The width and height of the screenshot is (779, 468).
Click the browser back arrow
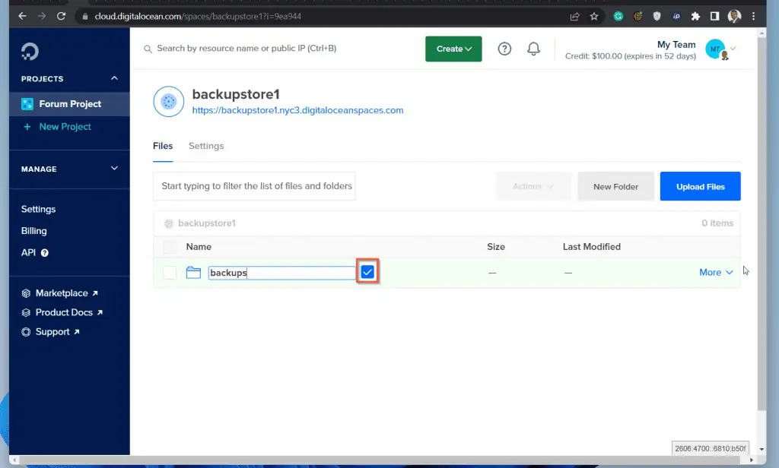(x=22, y=17)
